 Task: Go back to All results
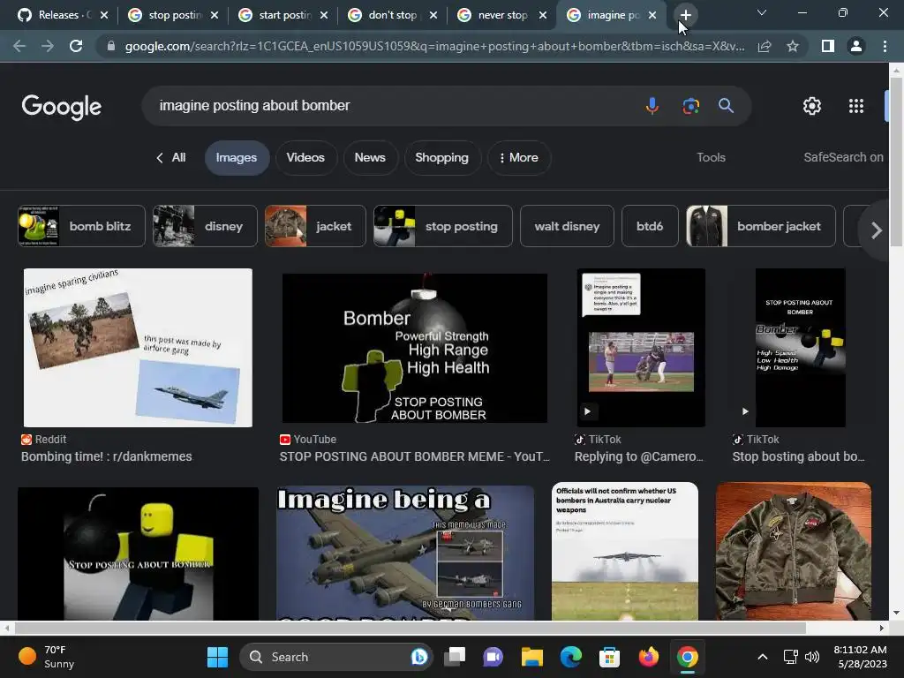171,157
